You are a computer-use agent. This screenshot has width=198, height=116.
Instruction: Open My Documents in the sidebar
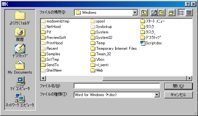point(20,67)
